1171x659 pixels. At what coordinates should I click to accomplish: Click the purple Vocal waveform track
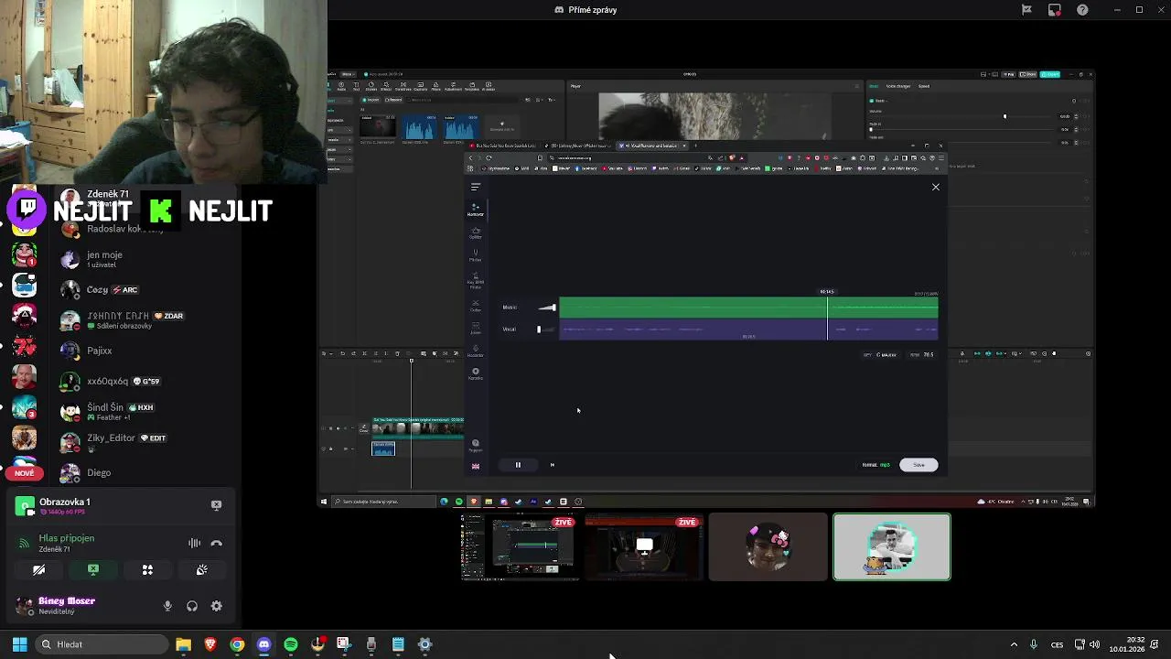(748, 329)
